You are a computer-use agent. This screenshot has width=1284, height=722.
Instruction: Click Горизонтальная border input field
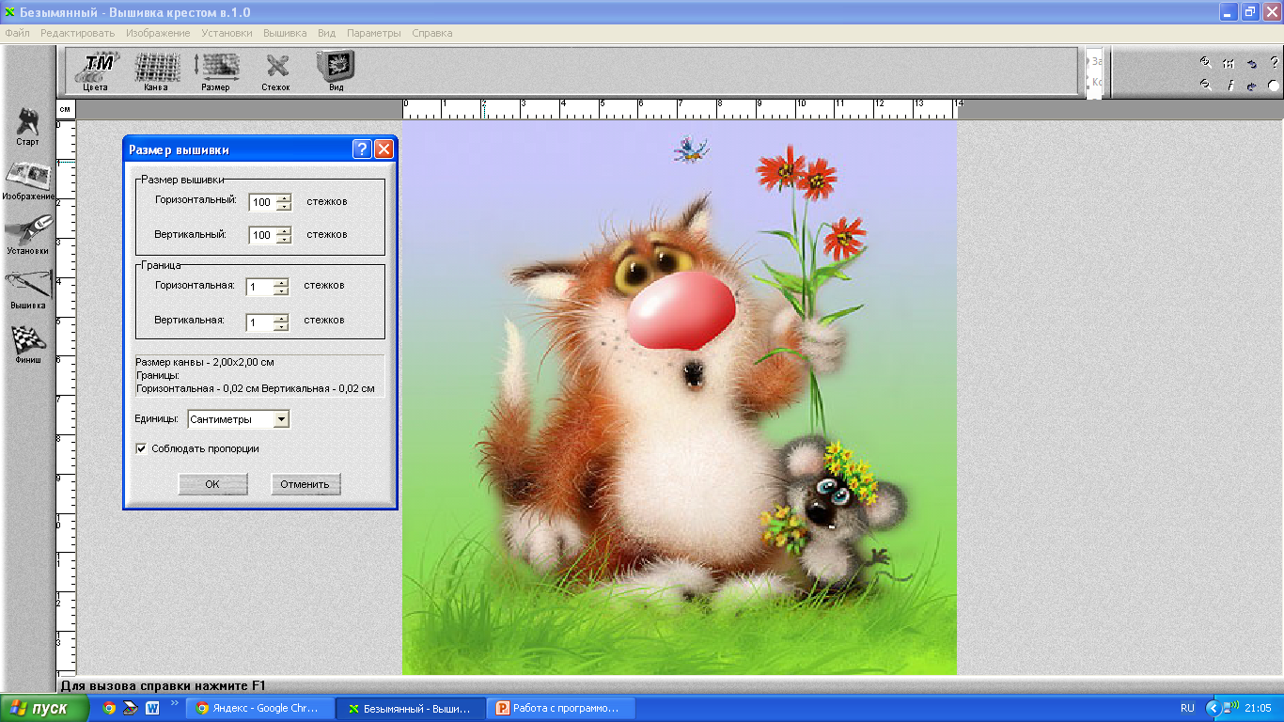click(259, 287)
